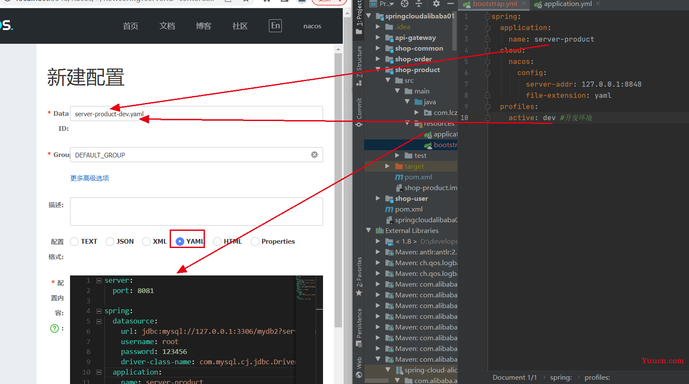The image size is (689, 384).
Task: Open the Structure tool window tab
Action: [x=359, y=65]
